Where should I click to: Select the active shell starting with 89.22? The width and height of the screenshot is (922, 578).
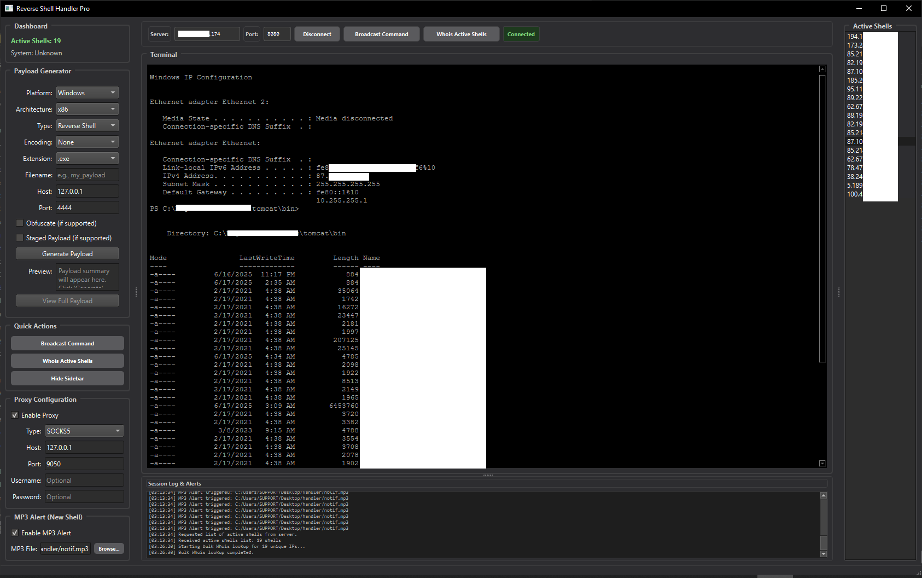click(x=879, y=98)
